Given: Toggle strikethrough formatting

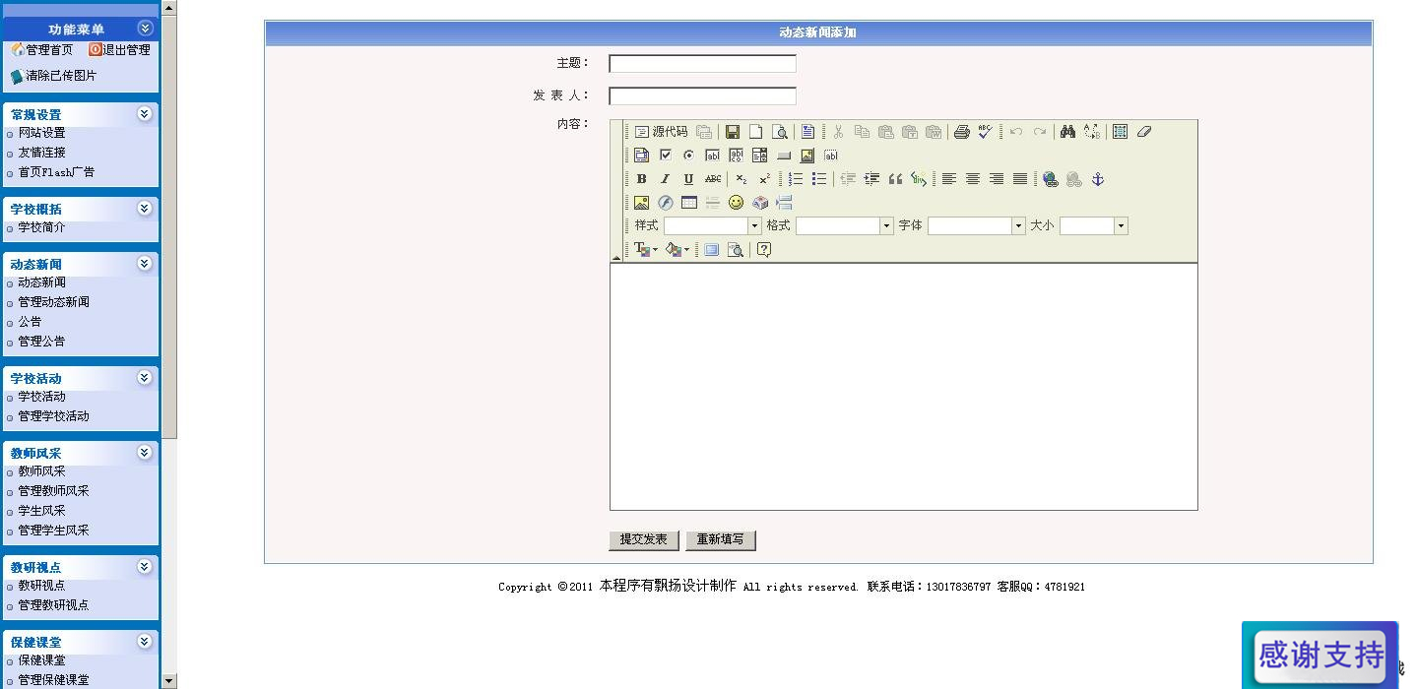Looking at the screenshot, I should point(712,179).
